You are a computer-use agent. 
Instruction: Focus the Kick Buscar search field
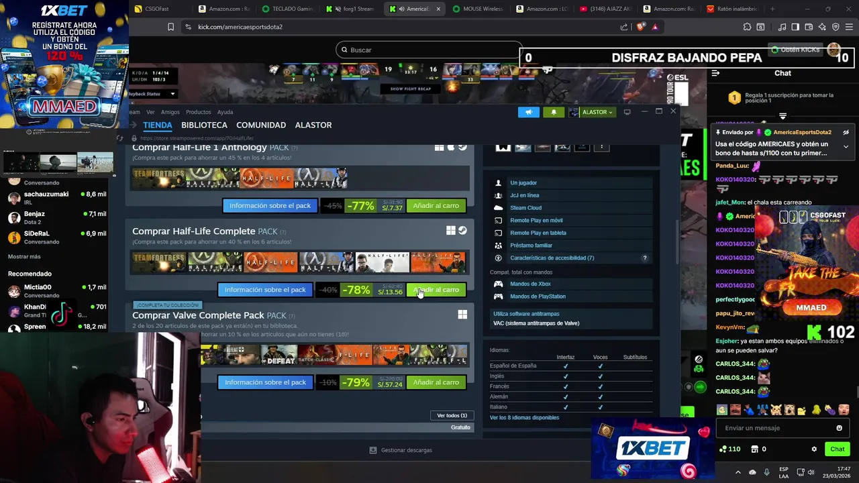click(429, 50)
